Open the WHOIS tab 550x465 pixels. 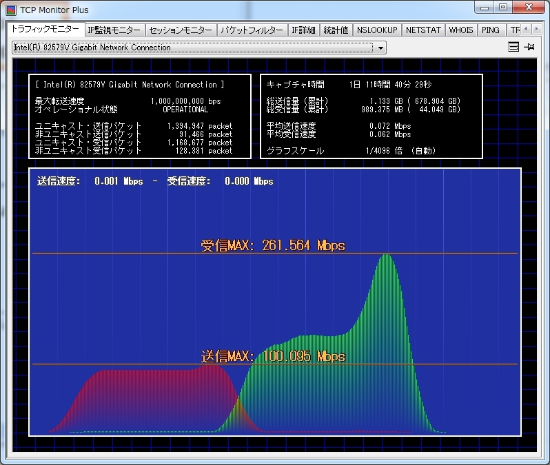coord(461,30)
